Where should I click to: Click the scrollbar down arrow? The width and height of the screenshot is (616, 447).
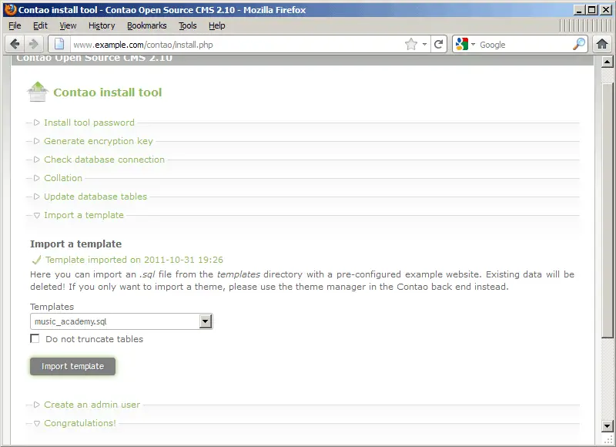(607, 425)
